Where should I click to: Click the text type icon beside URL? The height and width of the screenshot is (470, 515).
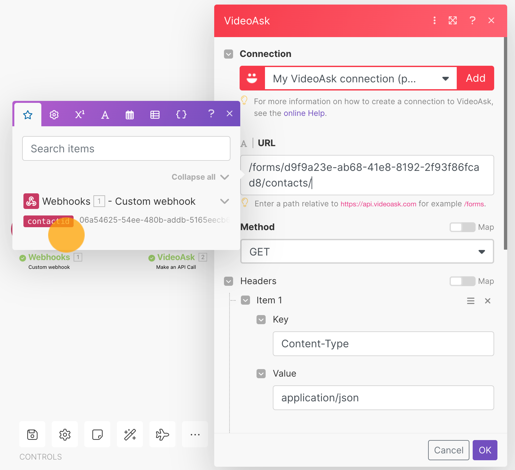coord(244,144)
